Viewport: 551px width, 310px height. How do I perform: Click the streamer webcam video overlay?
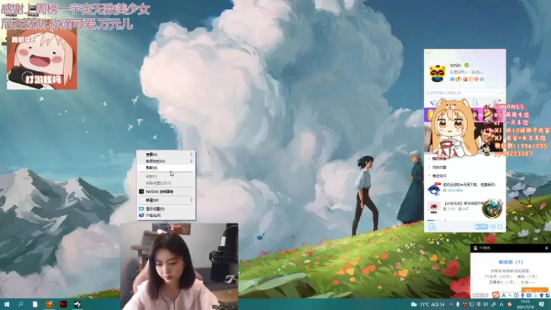tap(179, 267)
